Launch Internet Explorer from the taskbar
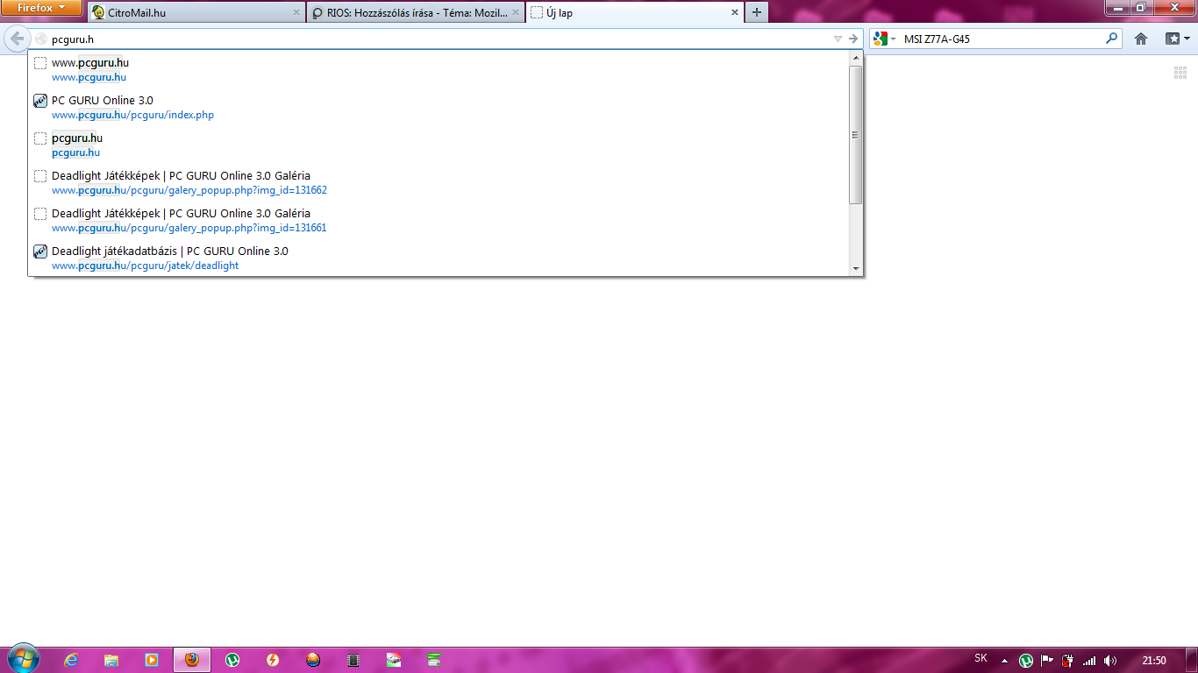 click(x=72, y=660)
